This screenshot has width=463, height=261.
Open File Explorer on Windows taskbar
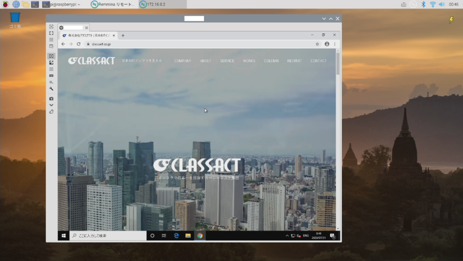pyautogui.click(x=188, y=236)
